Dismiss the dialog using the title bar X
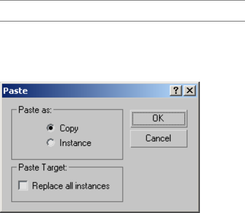 190,91
